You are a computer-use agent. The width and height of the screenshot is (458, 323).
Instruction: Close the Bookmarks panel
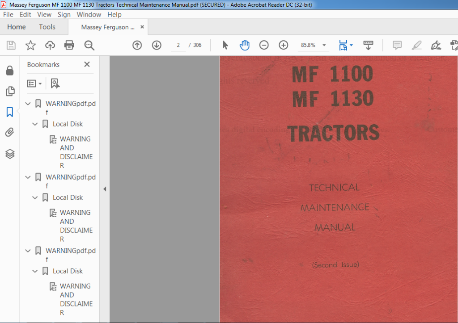[87, 64]
